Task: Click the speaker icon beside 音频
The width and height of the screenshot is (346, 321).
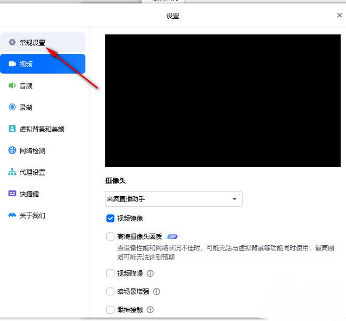Action: point(12,86)
